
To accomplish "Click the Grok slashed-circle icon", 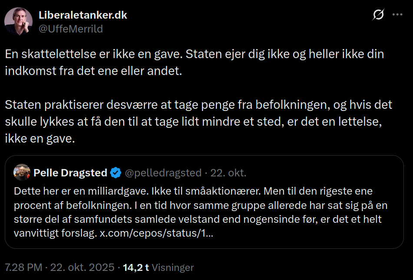I will click(x=378, y=15).
